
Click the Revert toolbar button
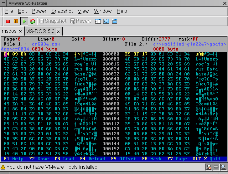click(x=80, y=21)
